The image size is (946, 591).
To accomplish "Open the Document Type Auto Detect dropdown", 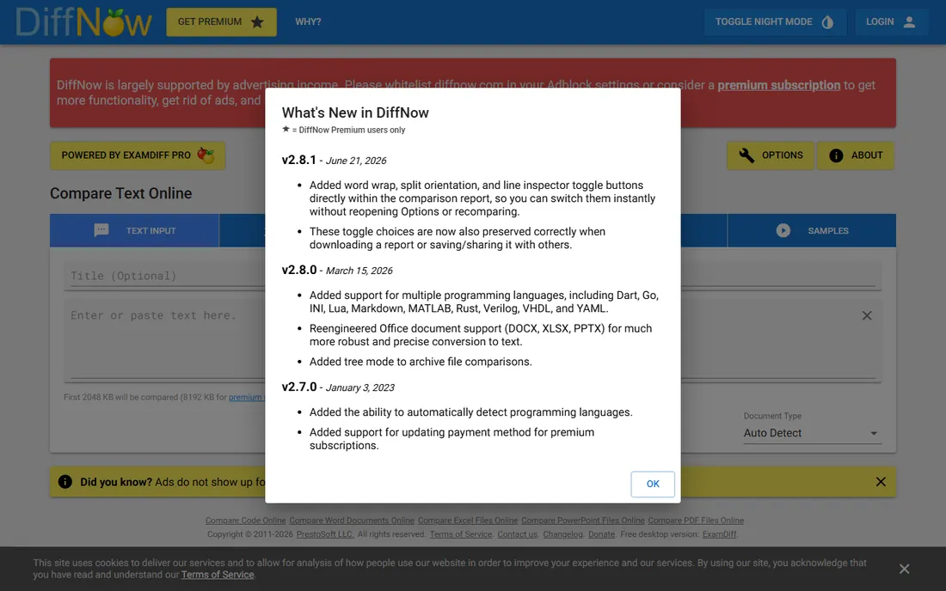I will (812, 433).
